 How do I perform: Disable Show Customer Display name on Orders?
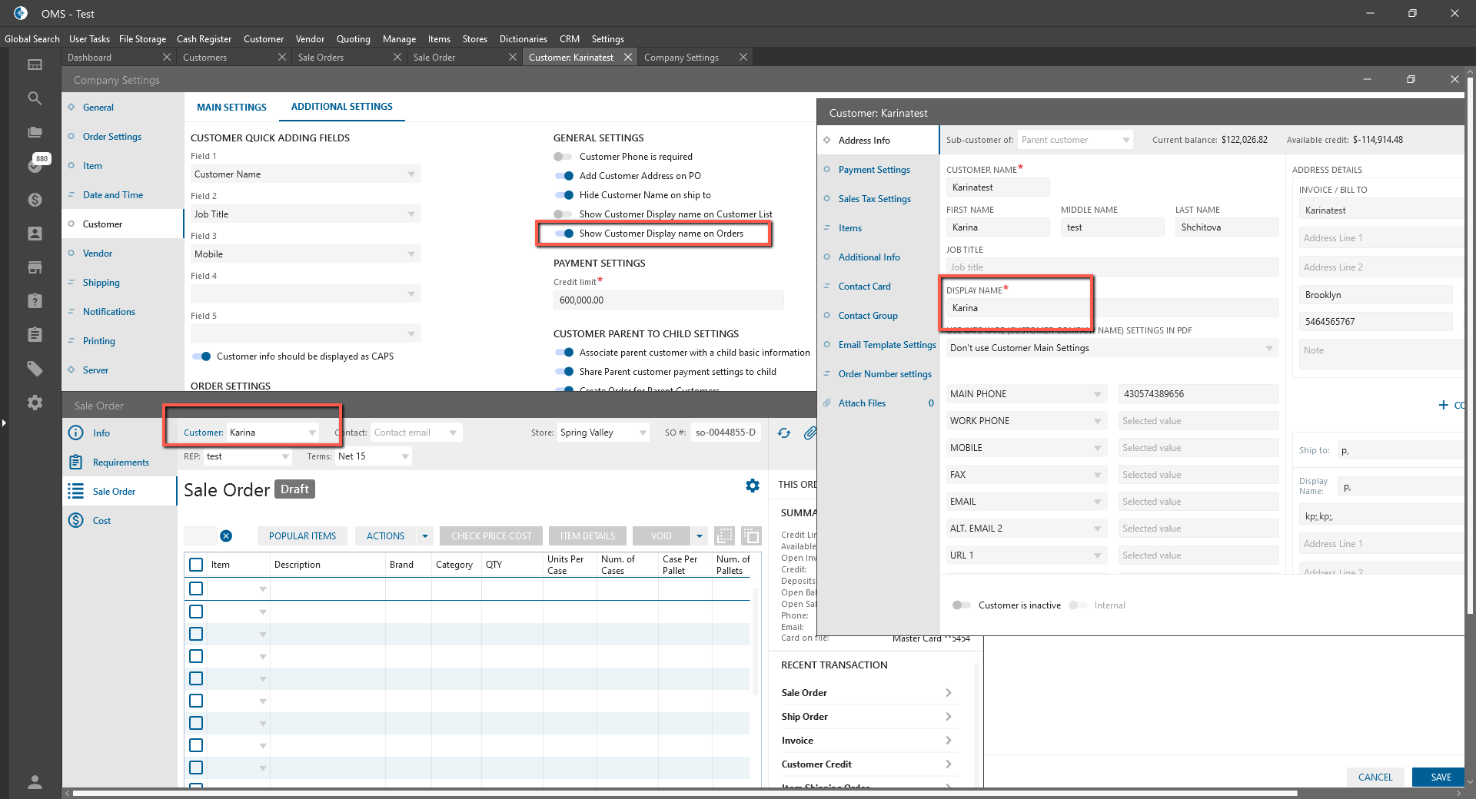point(564,234)
